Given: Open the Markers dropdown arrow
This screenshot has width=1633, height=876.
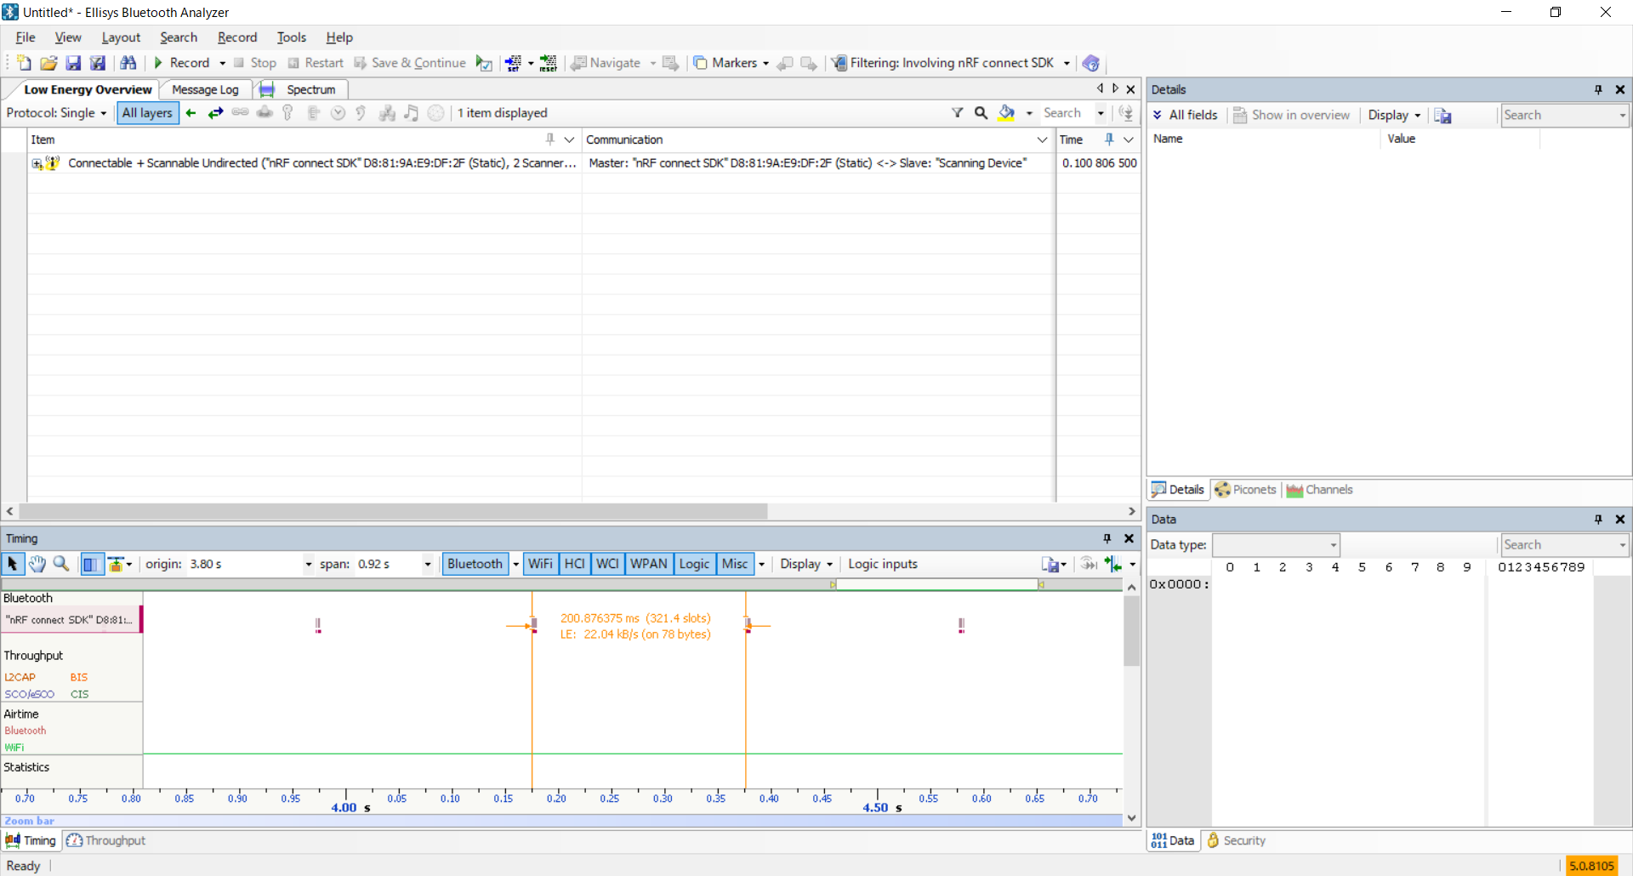Looking at the screenshot, I should coord(765,63).
